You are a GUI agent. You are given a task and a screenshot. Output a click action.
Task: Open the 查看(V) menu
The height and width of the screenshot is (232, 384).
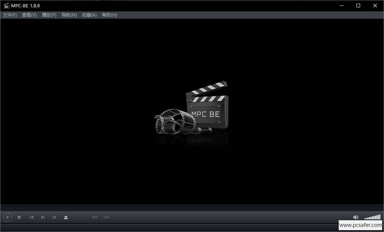pos(29,15)
